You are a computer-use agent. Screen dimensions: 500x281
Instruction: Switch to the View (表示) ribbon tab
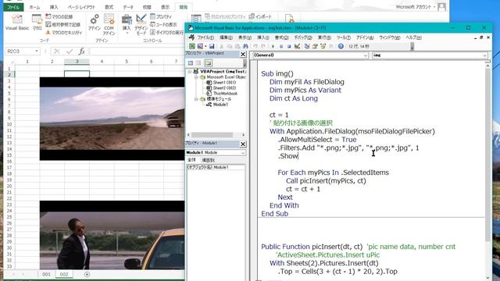[165, 7]
